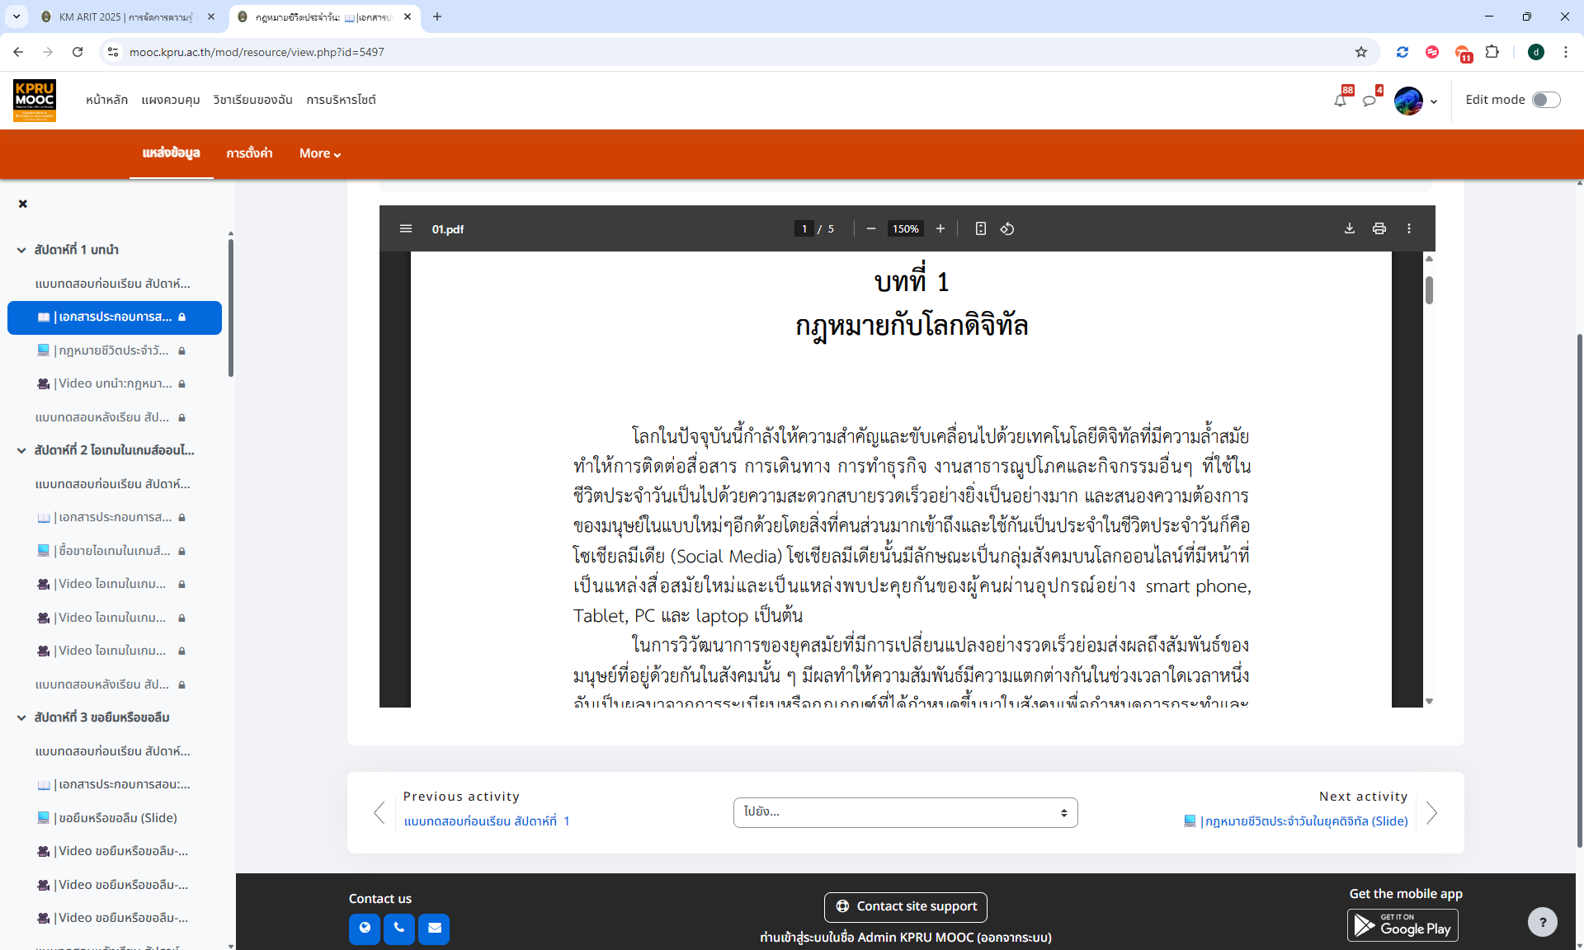Click the email contact envelope icon
This screenshot has width=1584, height=950.
[435, 929]
